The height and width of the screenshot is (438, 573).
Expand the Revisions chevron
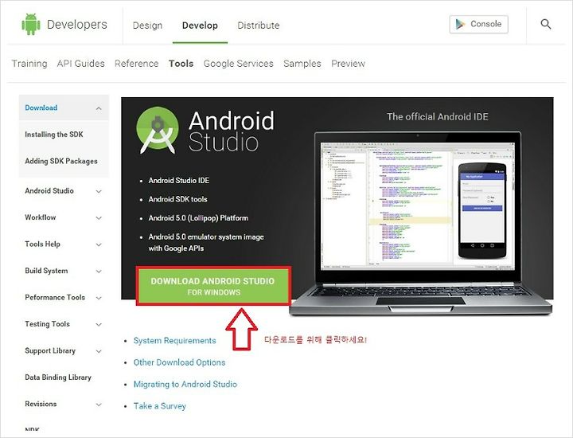click(99, 405)
